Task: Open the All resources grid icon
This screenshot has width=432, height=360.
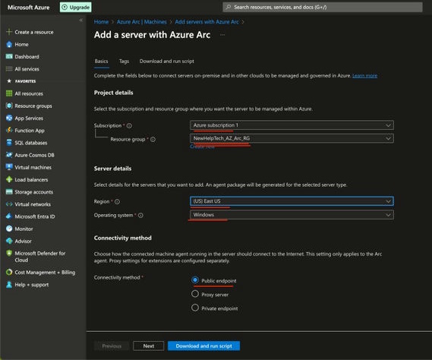Action: [9, 93]
